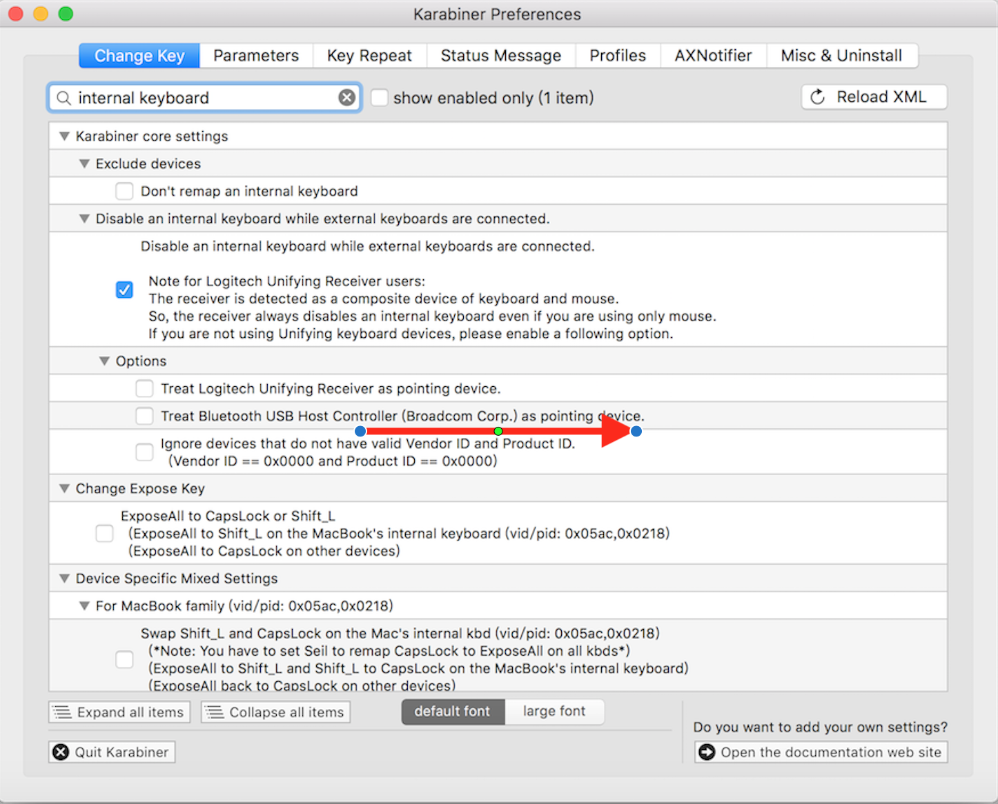Clear the search field with the X icon
Image resolution: width=998 pixels, height=804 pixels.
346,98
